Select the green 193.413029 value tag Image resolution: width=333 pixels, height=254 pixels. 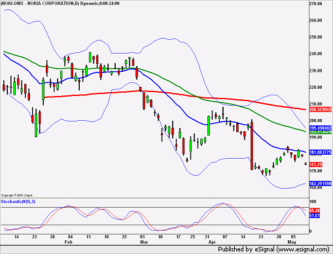click(321, 132)
